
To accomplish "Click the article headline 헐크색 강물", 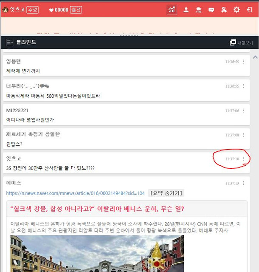I will tap(97, 209).
